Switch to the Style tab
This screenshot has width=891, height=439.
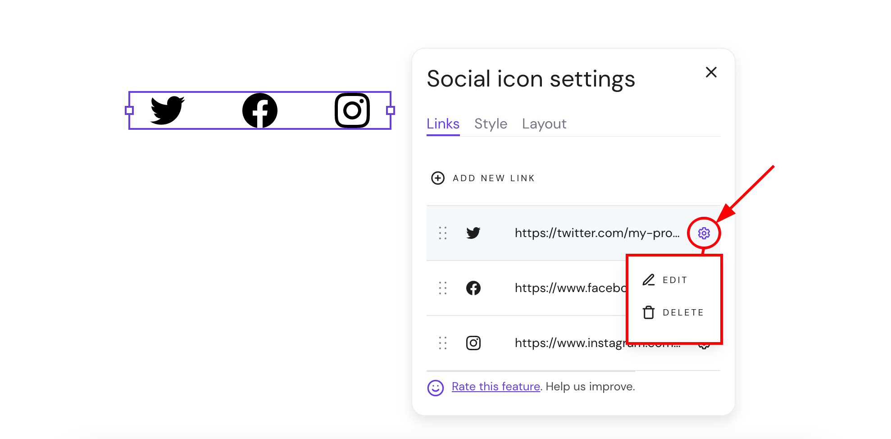click(x=491, y=124)
